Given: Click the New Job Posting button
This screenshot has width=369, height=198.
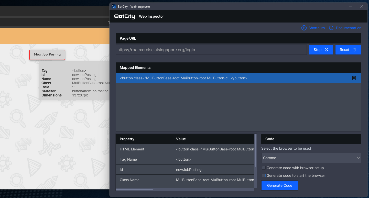Looking at the screenshot, I should (x=47, y=55).
